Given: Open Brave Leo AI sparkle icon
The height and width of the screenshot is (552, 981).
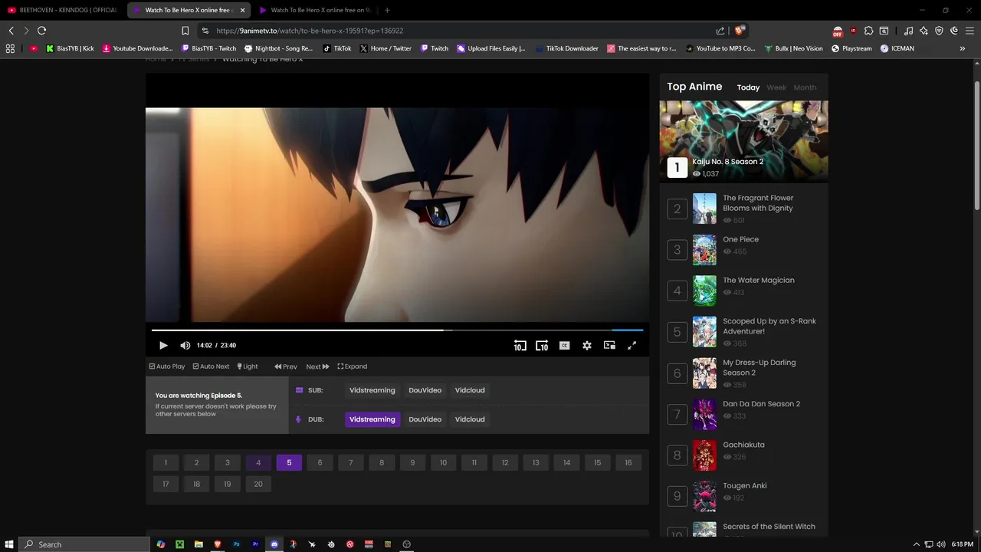Looking at the screenshot, I should 924,31.
